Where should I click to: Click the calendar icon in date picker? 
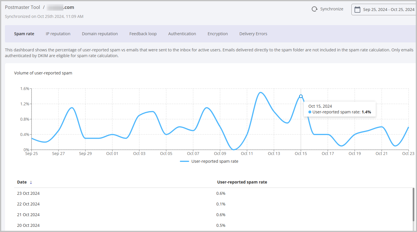[357, 10]
